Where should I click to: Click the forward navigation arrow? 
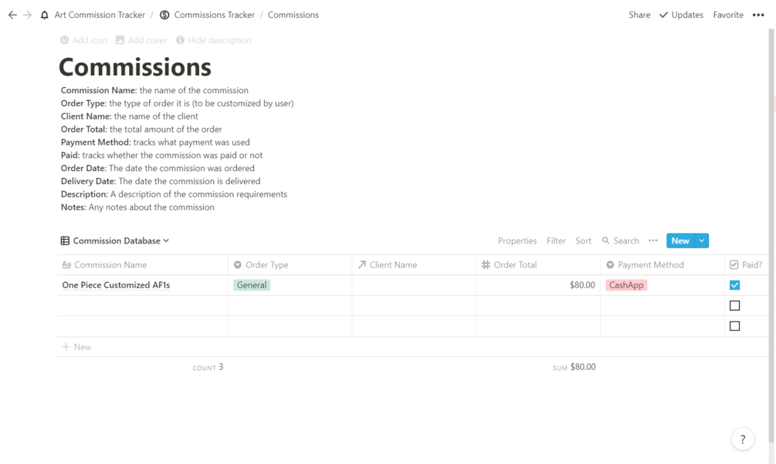pos(28,15)
